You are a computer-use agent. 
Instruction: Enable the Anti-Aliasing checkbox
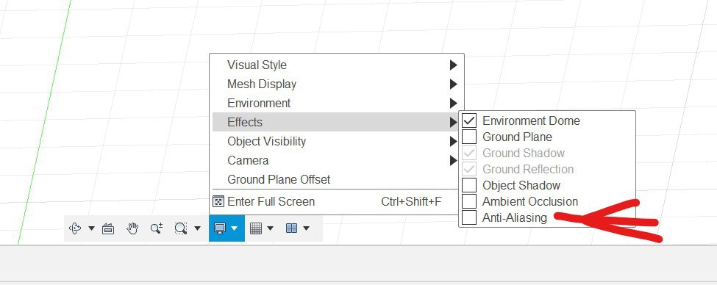[469, 217]
